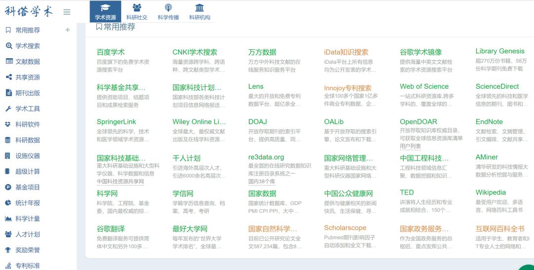The width and height of the screenshot is (534, 270).
Task: Click the wrench icon for 学术工具
Action: tap(8, 109)
